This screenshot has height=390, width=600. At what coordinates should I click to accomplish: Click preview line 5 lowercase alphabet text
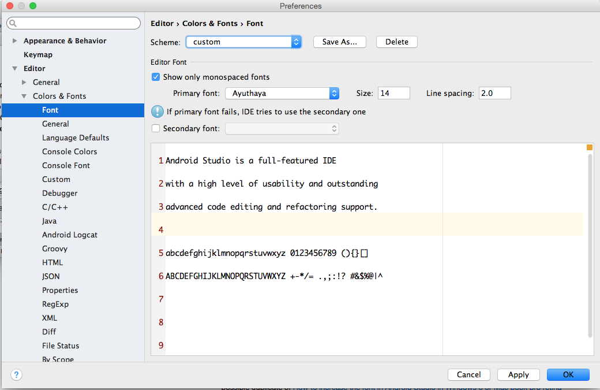coord(226,253)
